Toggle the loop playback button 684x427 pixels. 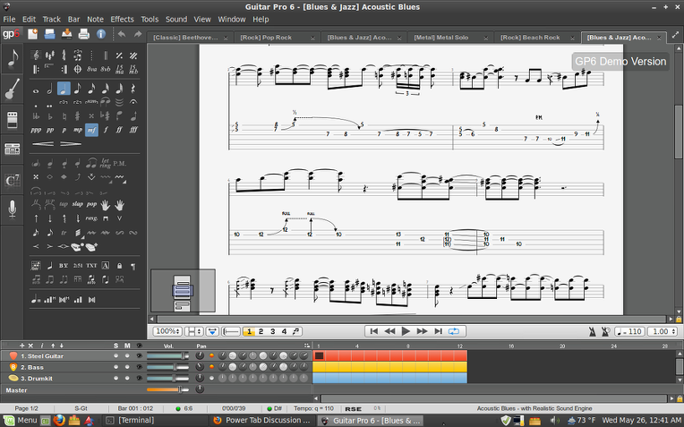(x=454, y=331)
